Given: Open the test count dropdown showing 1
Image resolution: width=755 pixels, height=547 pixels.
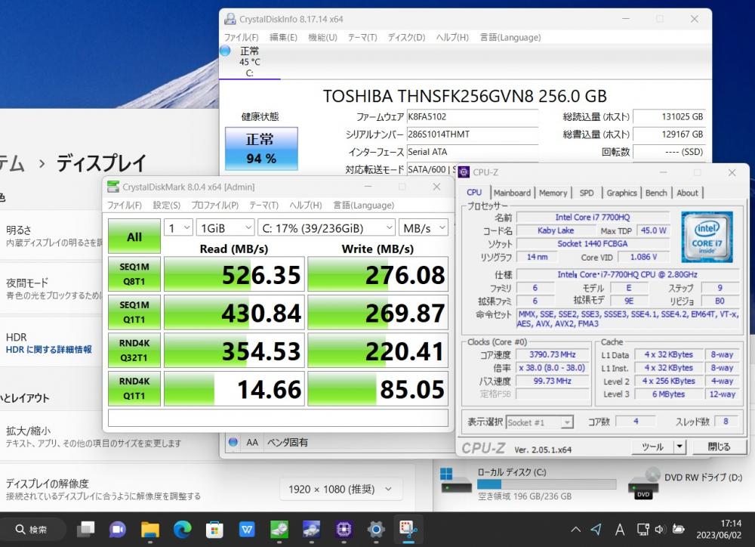Looking at the screenshot, I should (179, 228).
